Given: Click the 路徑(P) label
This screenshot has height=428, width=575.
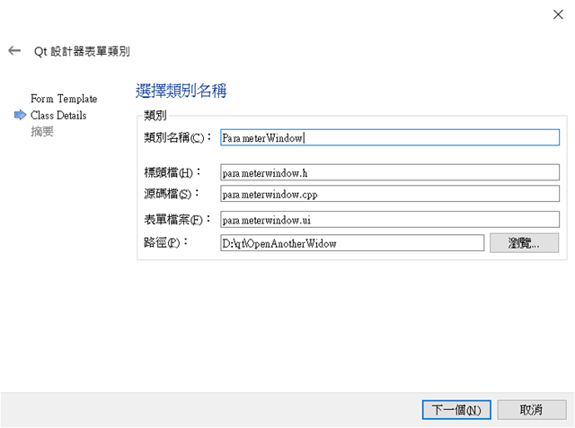Looking at the screenshot, I should tap(165, 243).
